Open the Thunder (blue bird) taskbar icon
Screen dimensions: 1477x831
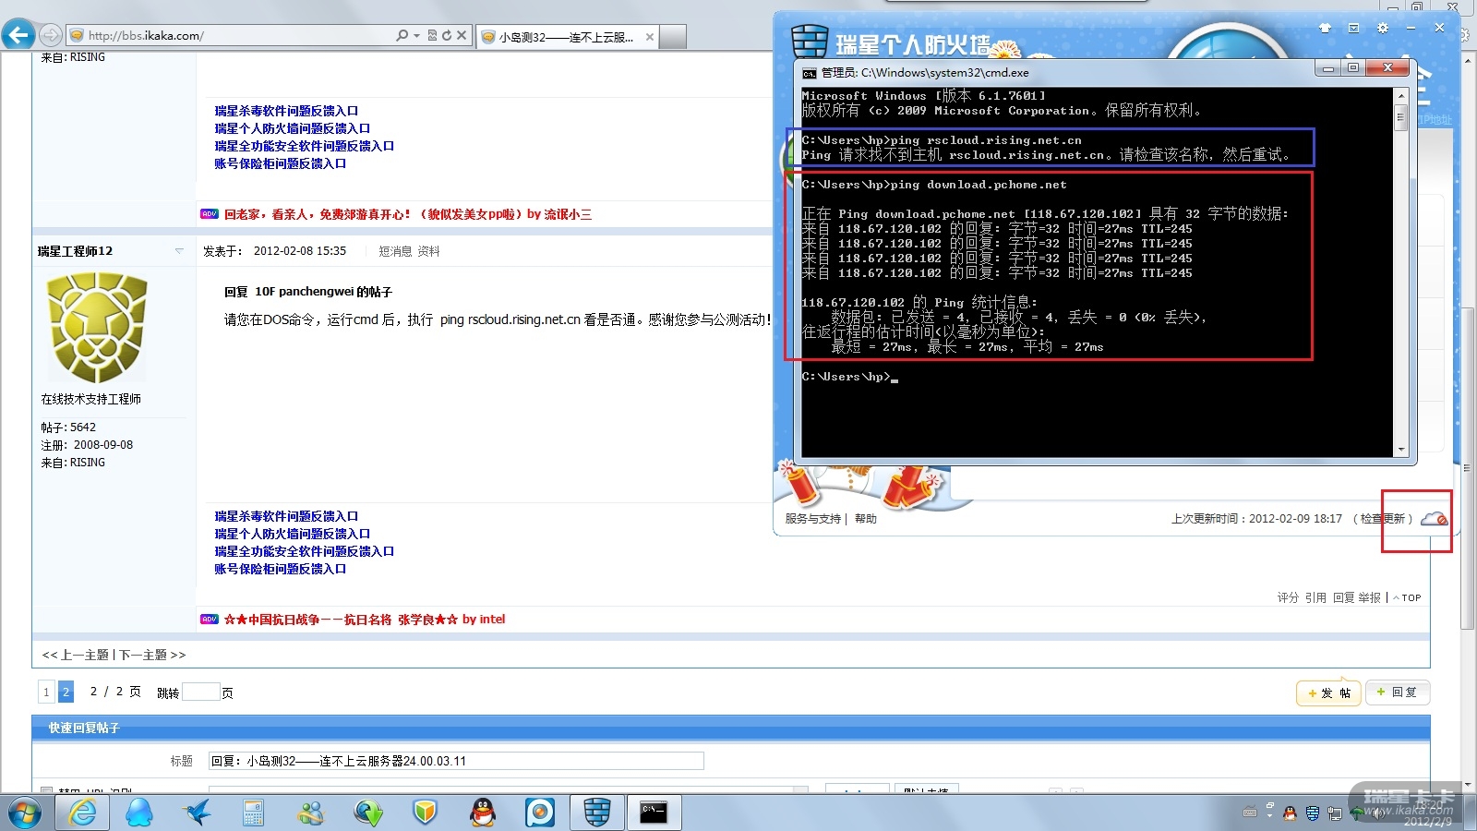[197, 813]
